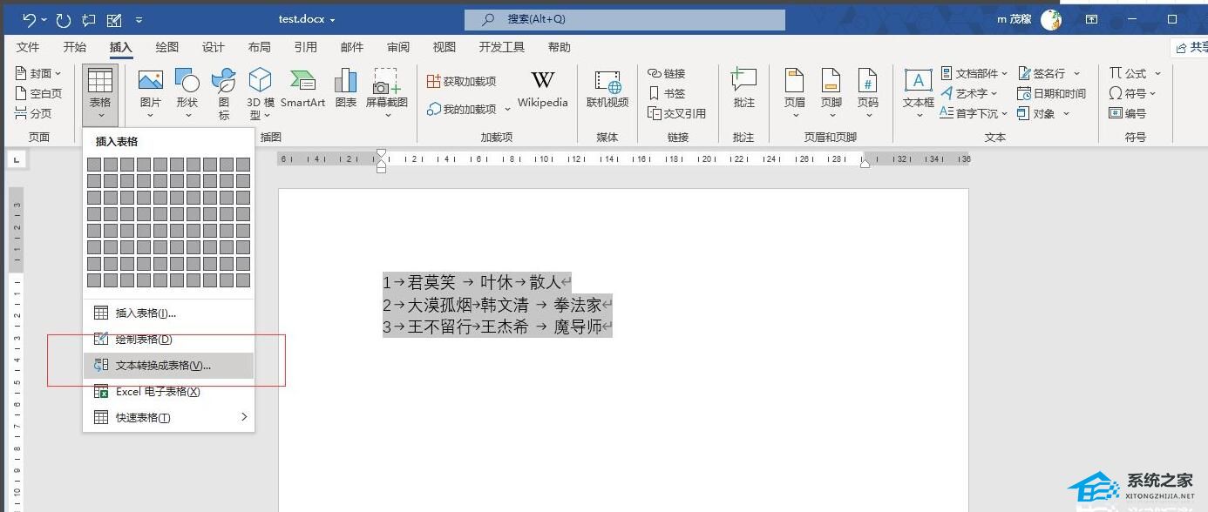Click the user account avatar
Viewport: 1208px width, 512px height.
click(x=1051, y=19)
